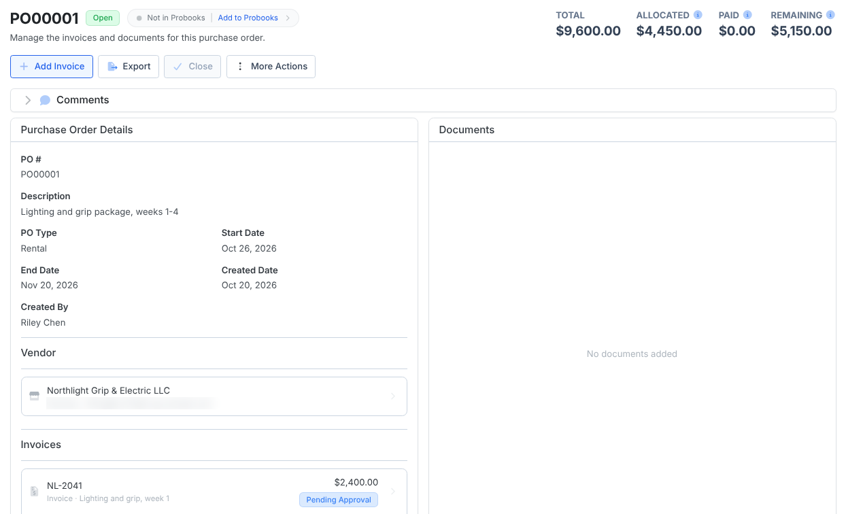Image resolution: width=846 pixels, height=514 pixels.
Task: Expand the Comments section chevron
Action: click(x=28, y=100)
